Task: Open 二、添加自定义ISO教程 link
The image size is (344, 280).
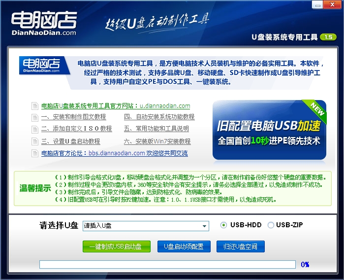Action: pyautogui.click(x=77, y=129)
